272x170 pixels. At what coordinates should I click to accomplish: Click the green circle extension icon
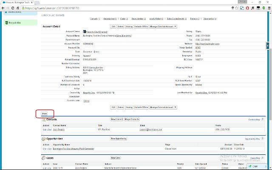click(263, 8)
